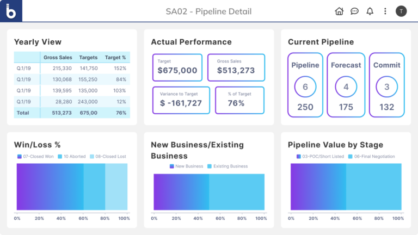Viewport: 418px width, 235px height.
Task: Toggle the 06-Final Negotiation legend entry
Action: coord(372,157)
